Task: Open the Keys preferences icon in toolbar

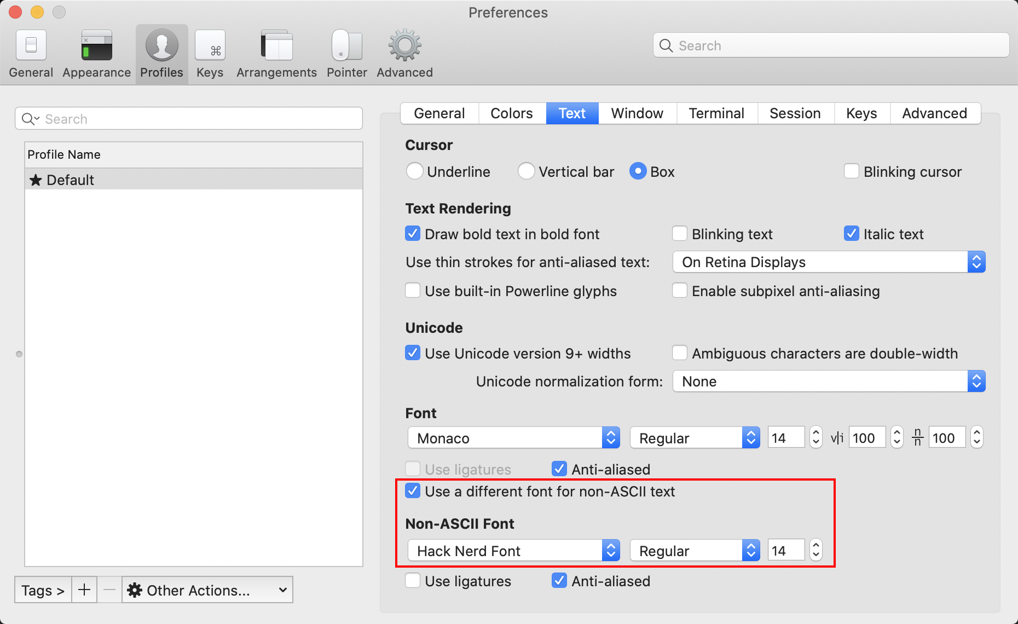Action: [210, 47]
